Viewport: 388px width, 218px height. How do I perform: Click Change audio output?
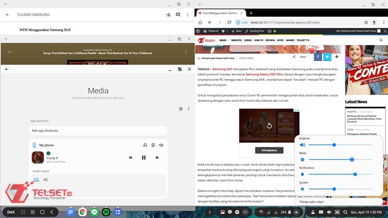[311, 202]
